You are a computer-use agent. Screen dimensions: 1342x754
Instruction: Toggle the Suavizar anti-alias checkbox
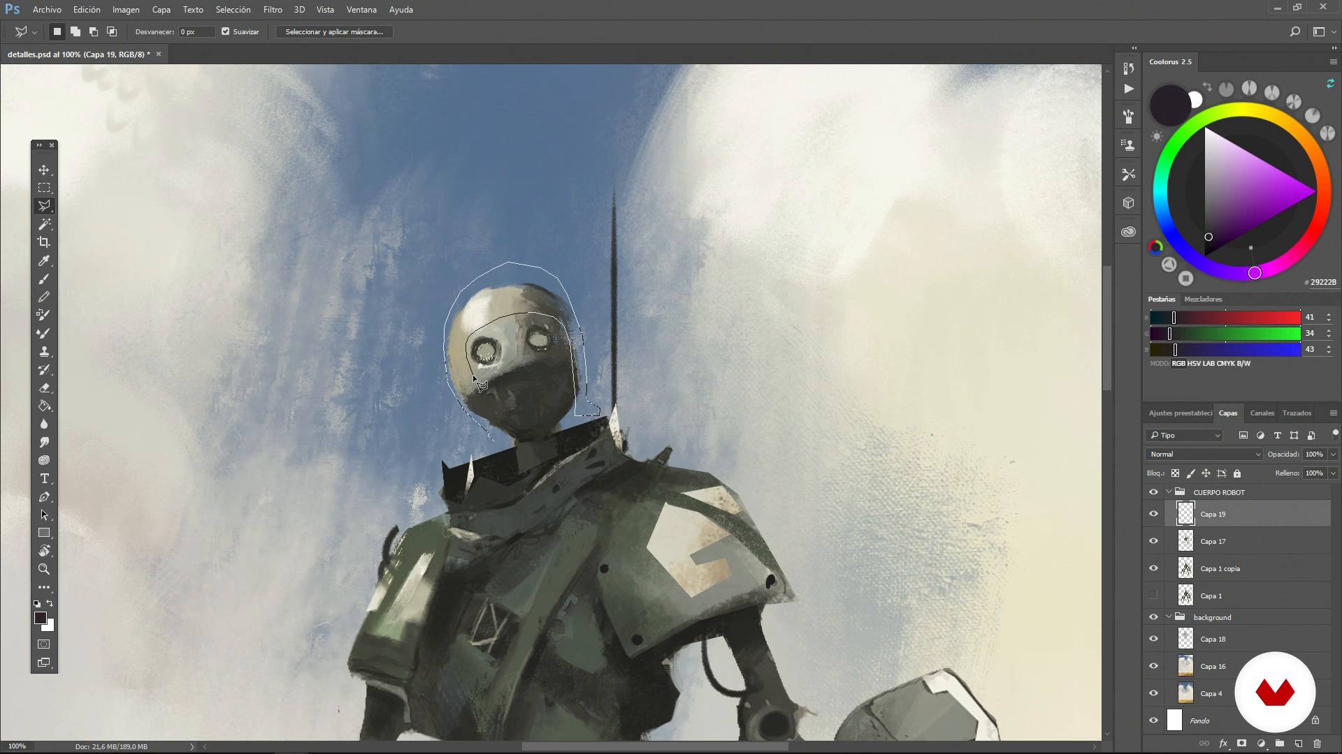coord(225,31)
